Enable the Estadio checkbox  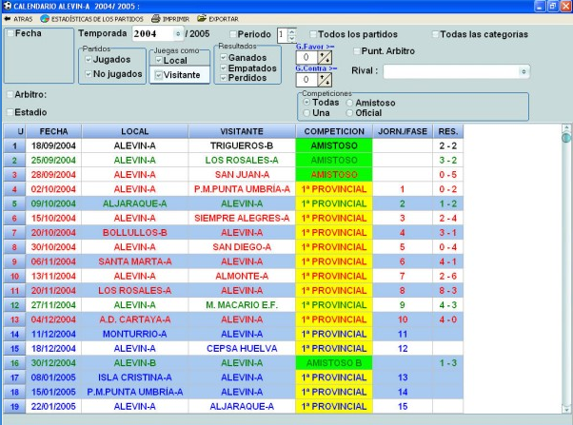pyautogui.click(x=10, y=112)
